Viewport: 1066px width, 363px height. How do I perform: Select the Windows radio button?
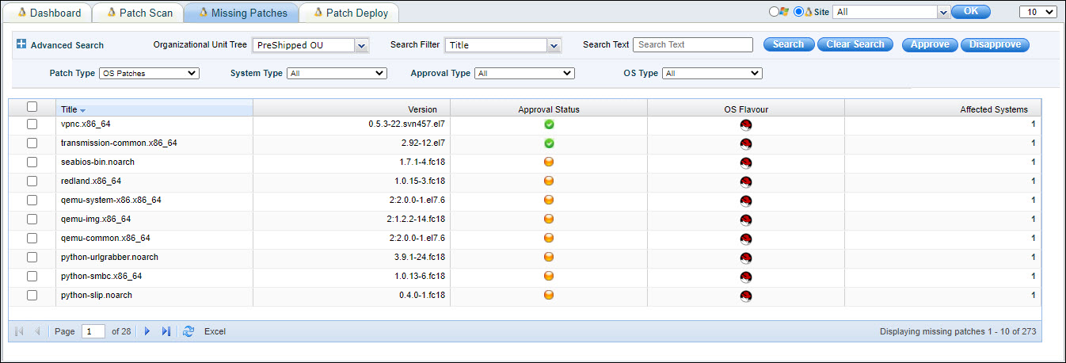(774, 12)
